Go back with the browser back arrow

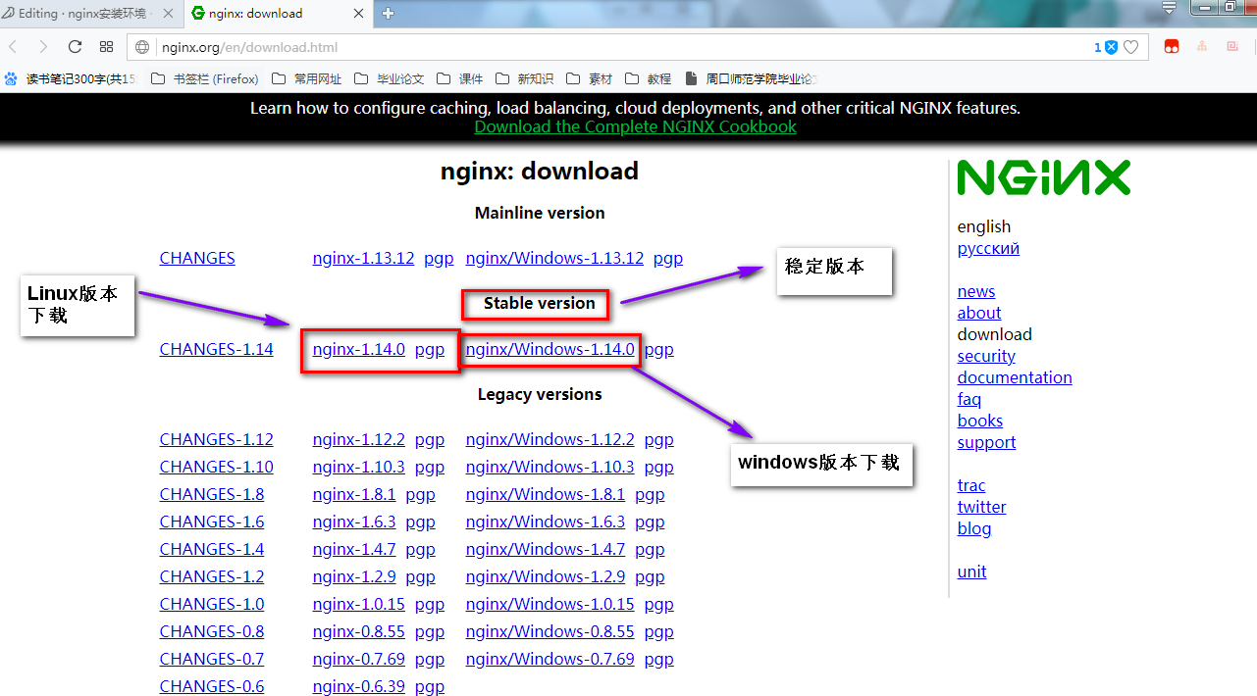[x=13, y=47]
